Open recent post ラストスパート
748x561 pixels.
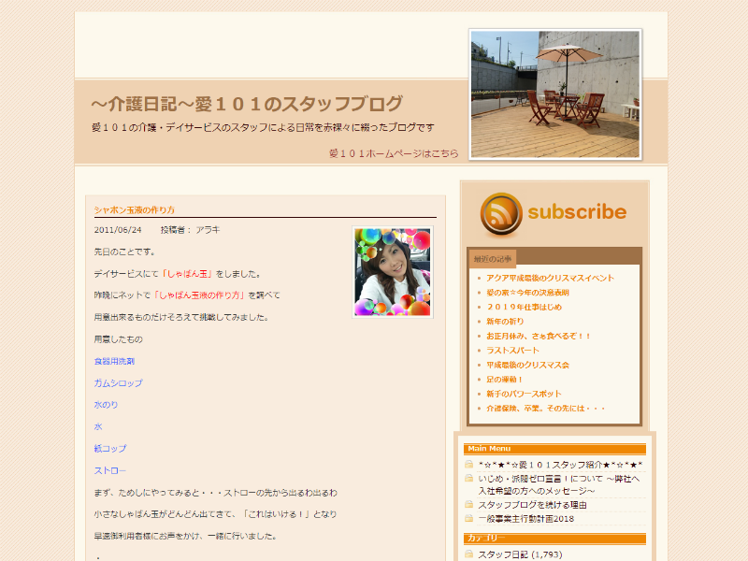pyautogui.click(x=512, y=350)
